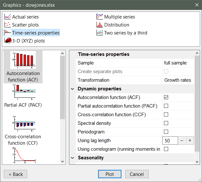Select the Two series by a third icon

(100, 33)
